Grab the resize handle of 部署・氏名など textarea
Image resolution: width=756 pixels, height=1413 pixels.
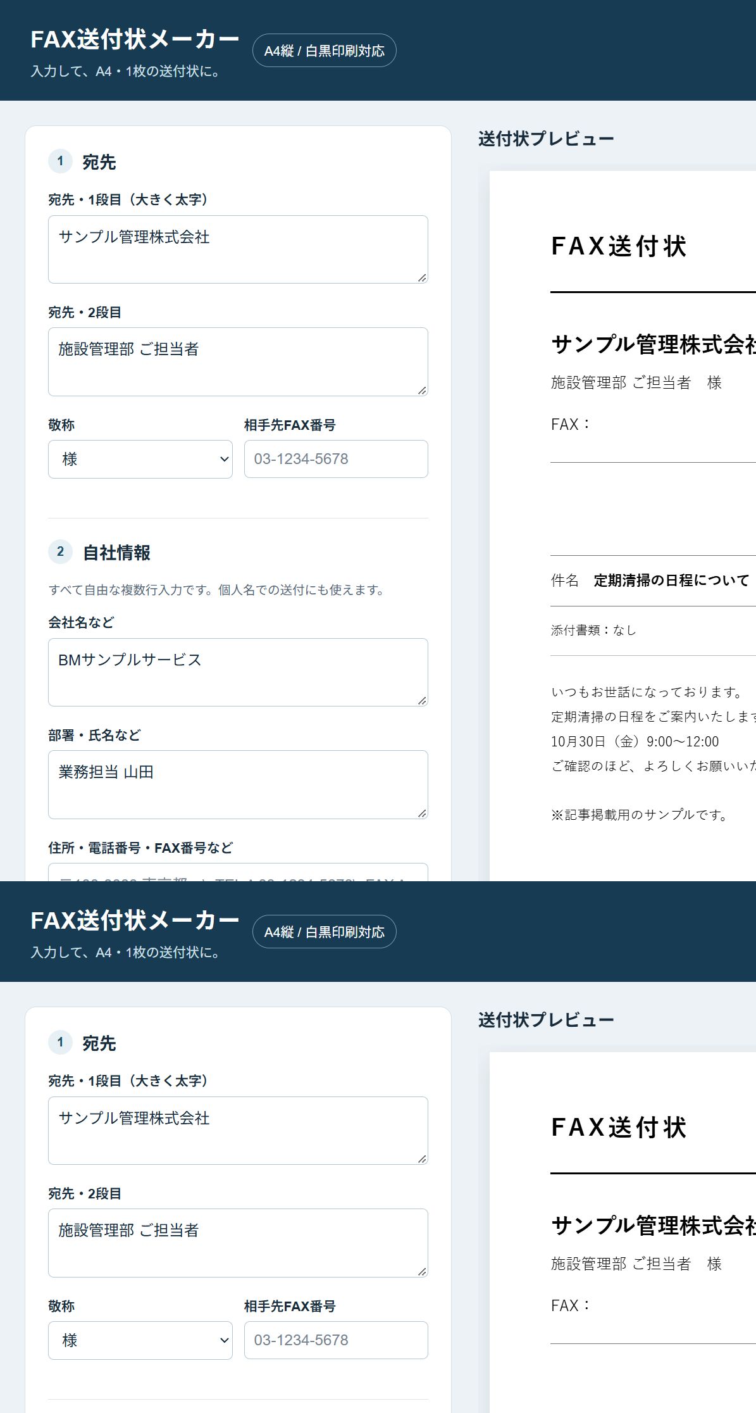tap(422, 813)
